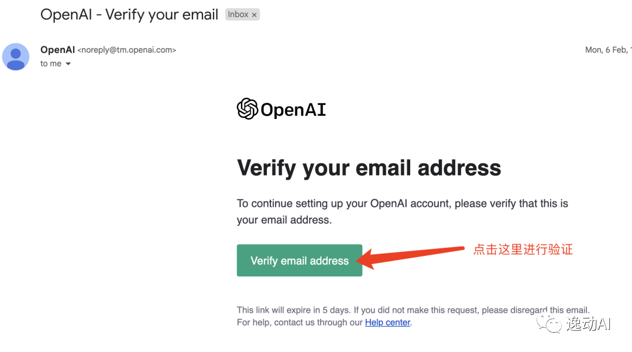Screen dimensions: 632x352
Task: Click the 'Verify your email address' heading
Action: (369, 168)
